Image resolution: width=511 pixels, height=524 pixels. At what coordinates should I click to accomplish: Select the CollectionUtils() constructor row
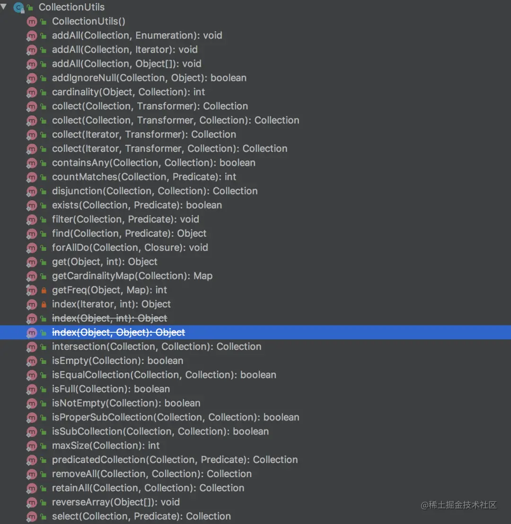coord(255,21)
